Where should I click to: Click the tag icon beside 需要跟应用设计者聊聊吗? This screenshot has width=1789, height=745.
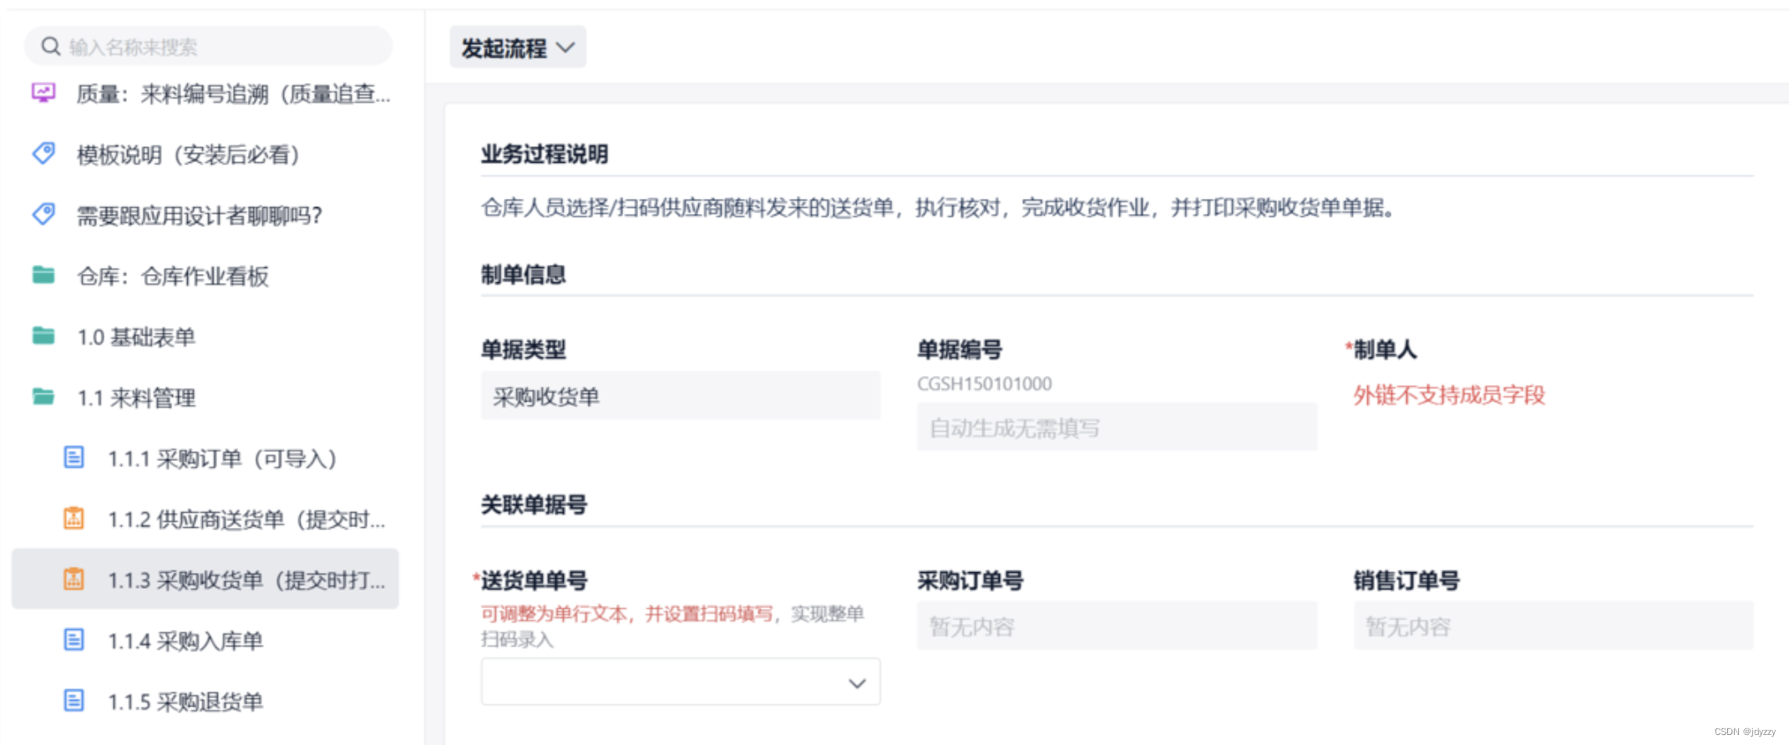43,215
